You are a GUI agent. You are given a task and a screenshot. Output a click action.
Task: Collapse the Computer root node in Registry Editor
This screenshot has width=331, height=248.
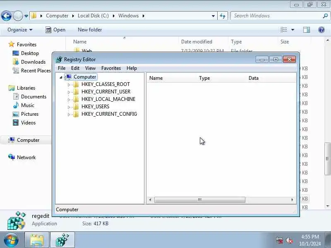[x=61, y=77]
